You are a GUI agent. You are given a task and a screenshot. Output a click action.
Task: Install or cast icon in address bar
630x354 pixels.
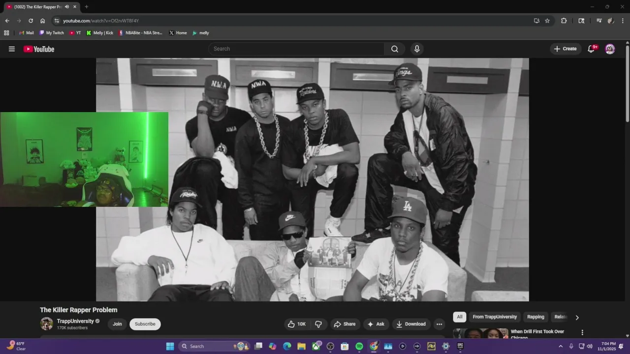pos(536,21)
